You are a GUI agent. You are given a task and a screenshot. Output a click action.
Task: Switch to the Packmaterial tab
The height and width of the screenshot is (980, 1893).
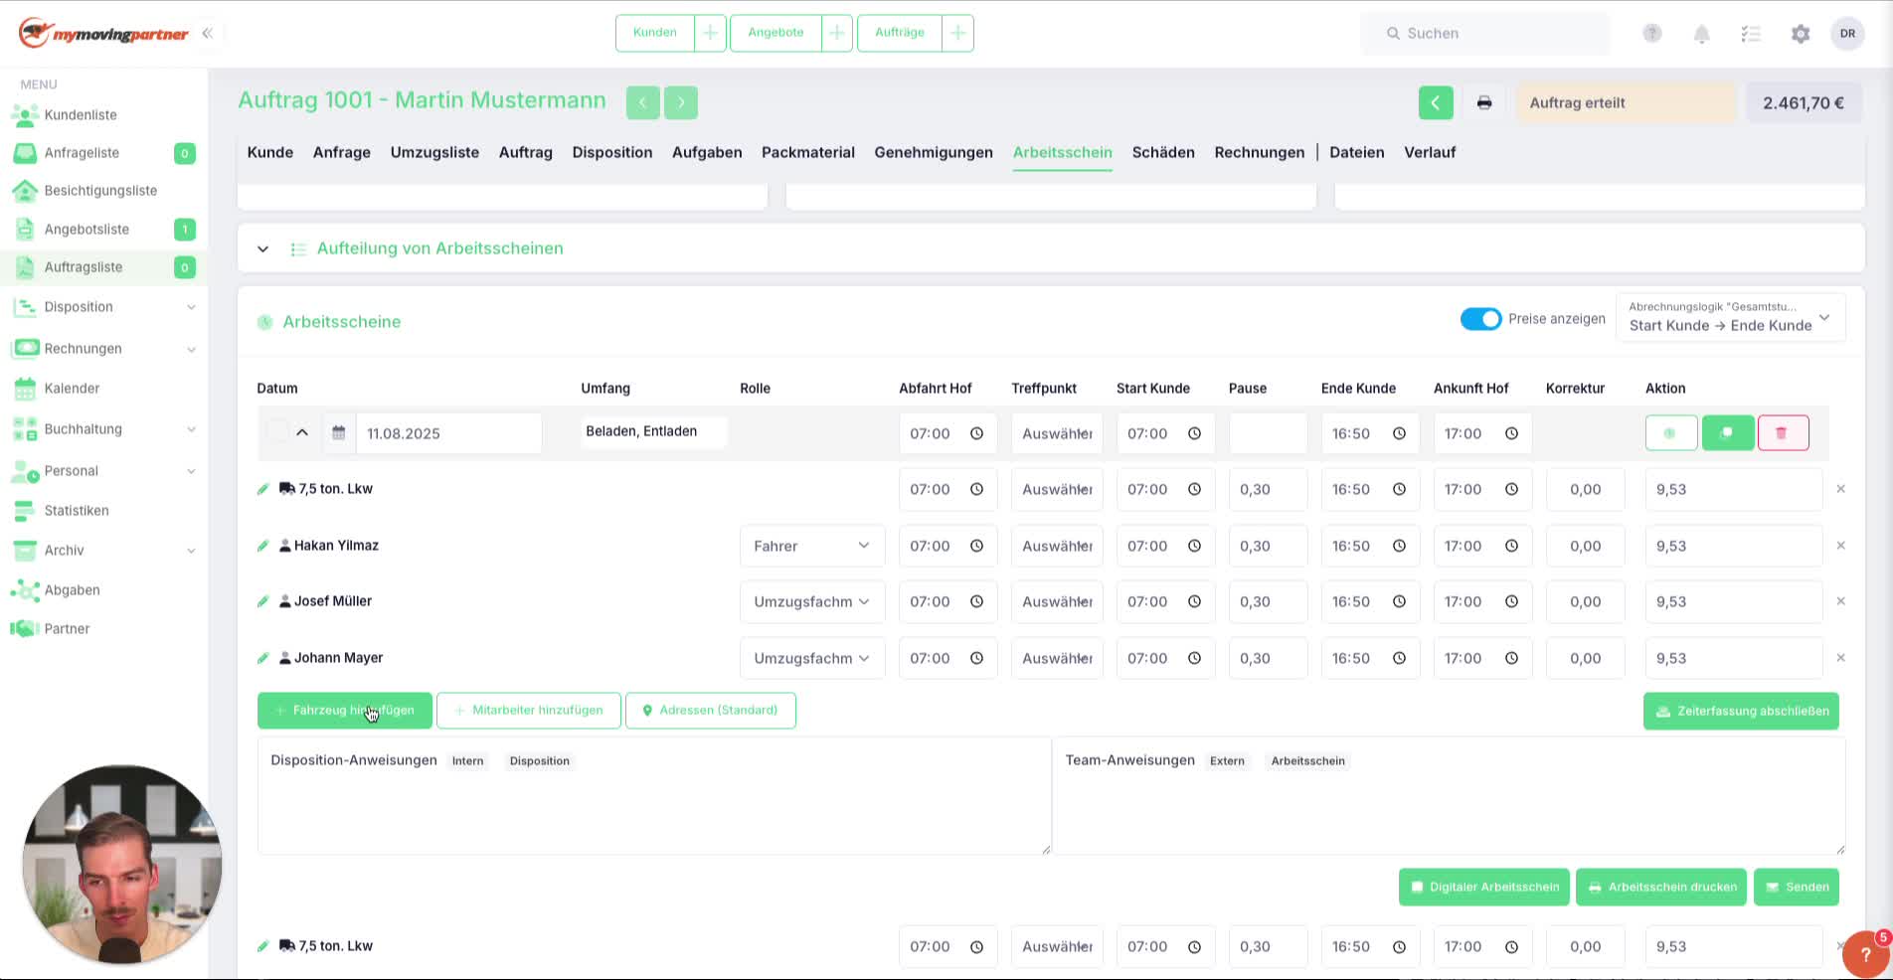pos(808,152)
